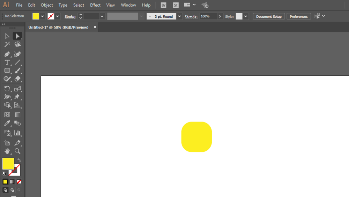The image size is (349, 197).
Task: Click the 100% opacity field
Action: (208, 16)
